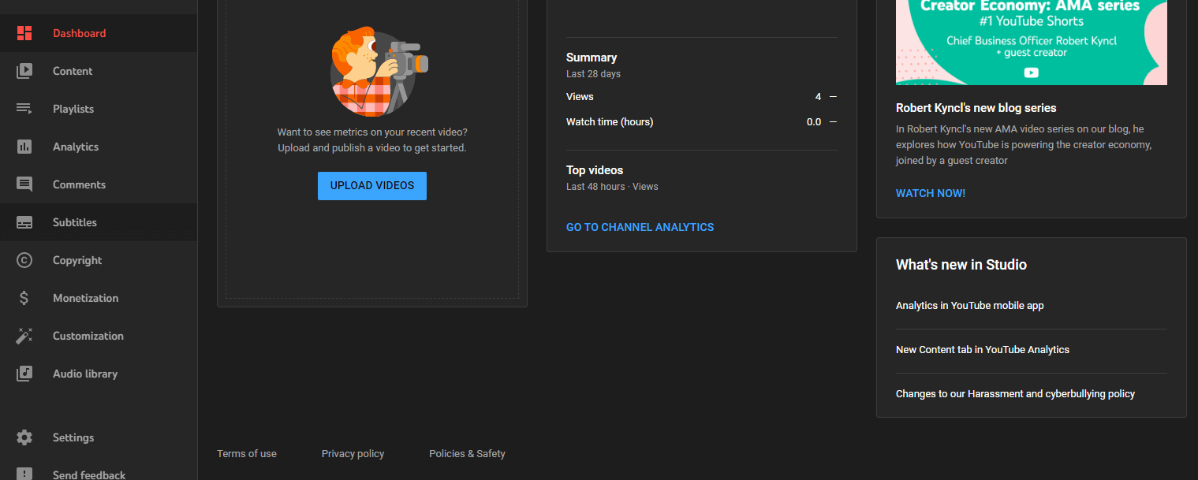Open the Audio library label

coord(85,374)
